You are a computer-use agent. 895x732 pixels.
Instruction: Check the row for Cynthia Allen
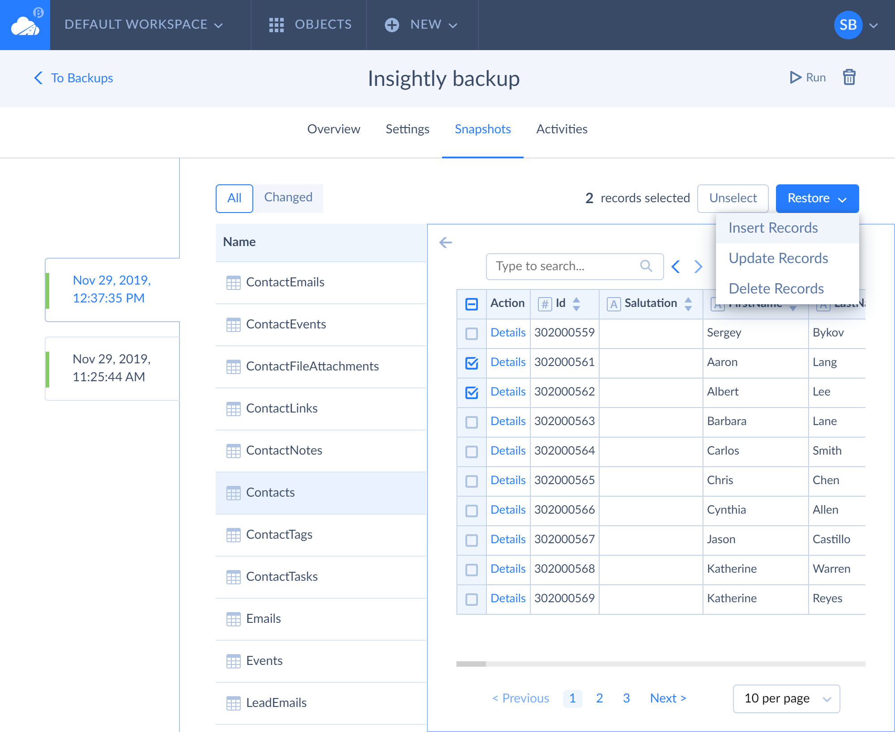pos(472,511)
